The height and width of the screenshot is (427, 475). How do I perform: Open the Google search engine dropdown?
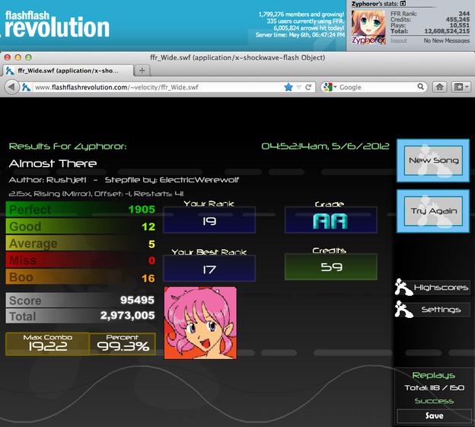(x=330, y=87)
